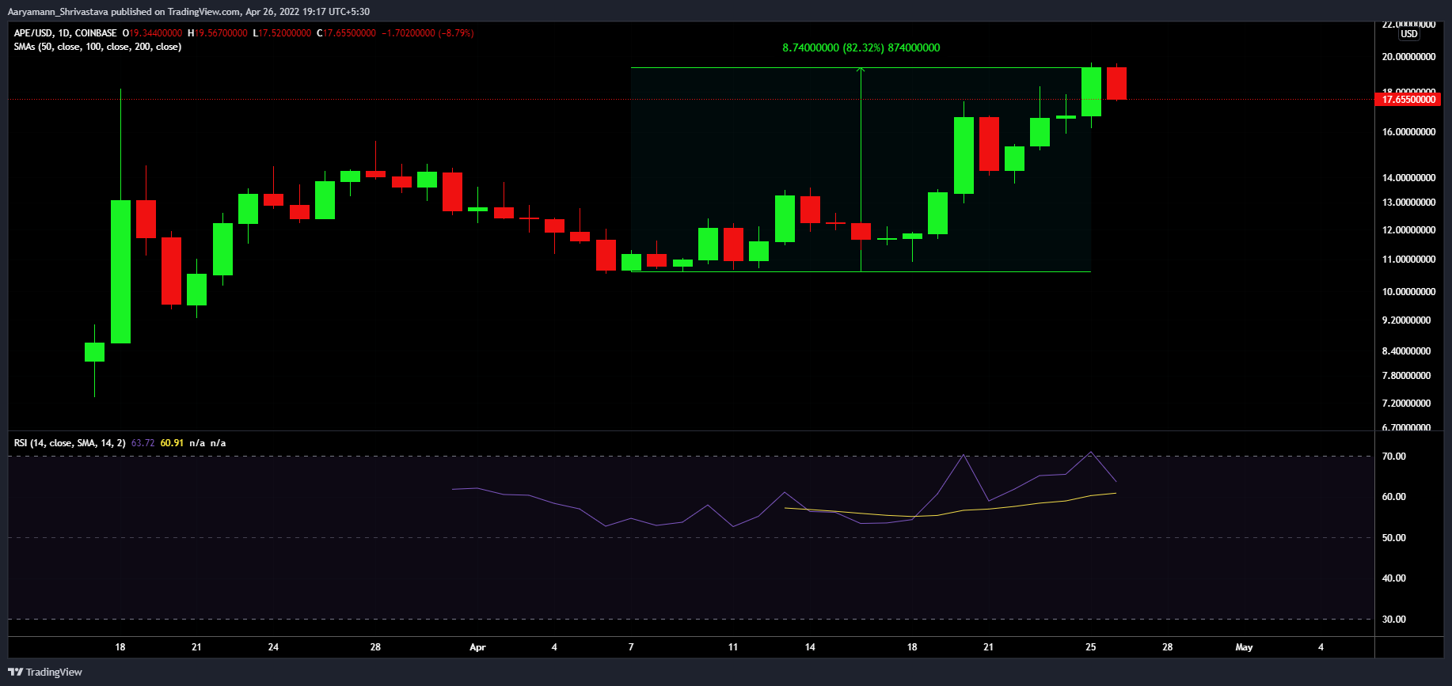
Task: Click the green arrow line of the price measurement
Action: (861, 169)
